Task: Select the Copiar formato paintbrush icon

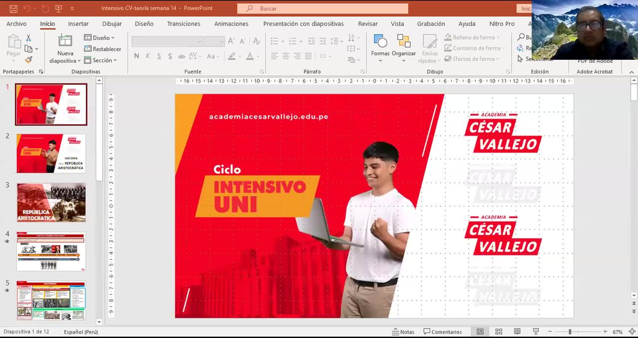Action: [x=28, y=60]
